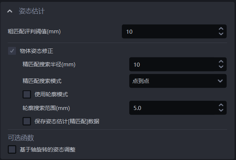The width and height of the screenshot is (236, 160).
Task: Click the 可选函数 section label
Action: click(21, 138)
